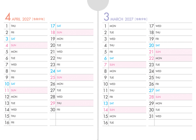The height and width of the screenshot is (140, 196).
Task: Select the March 22 Monday holiday row
Action: pyautogui.click(x=170, y=58)
